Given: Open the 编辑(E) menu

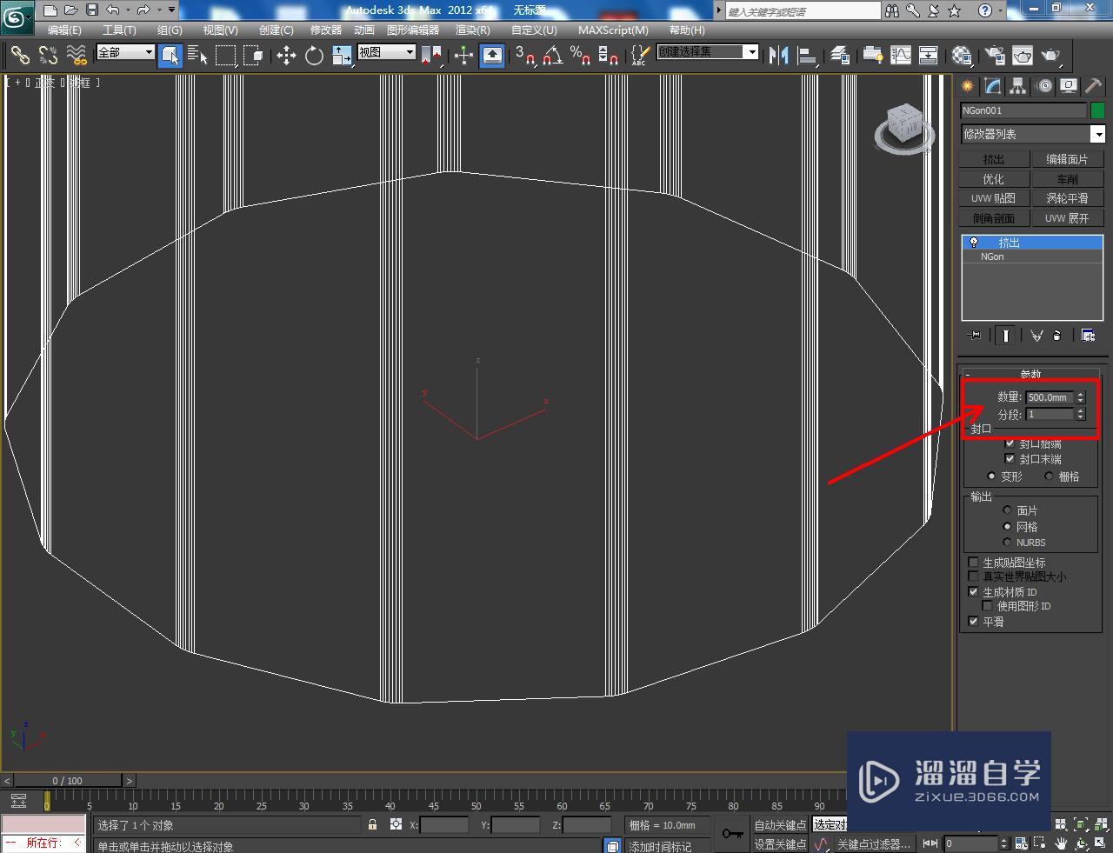Looking at the screenshot, I should (64, 30).
